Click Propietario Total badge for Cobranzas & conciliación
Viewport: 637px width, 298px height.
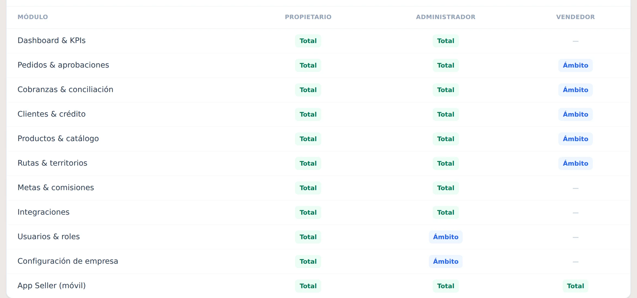(x=308, y=90)
